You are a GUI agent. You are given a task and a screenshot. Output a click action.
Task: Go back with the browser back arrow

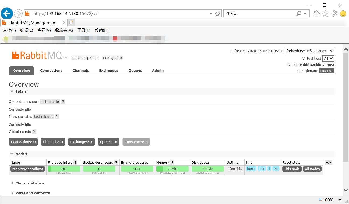coord(7,13)
